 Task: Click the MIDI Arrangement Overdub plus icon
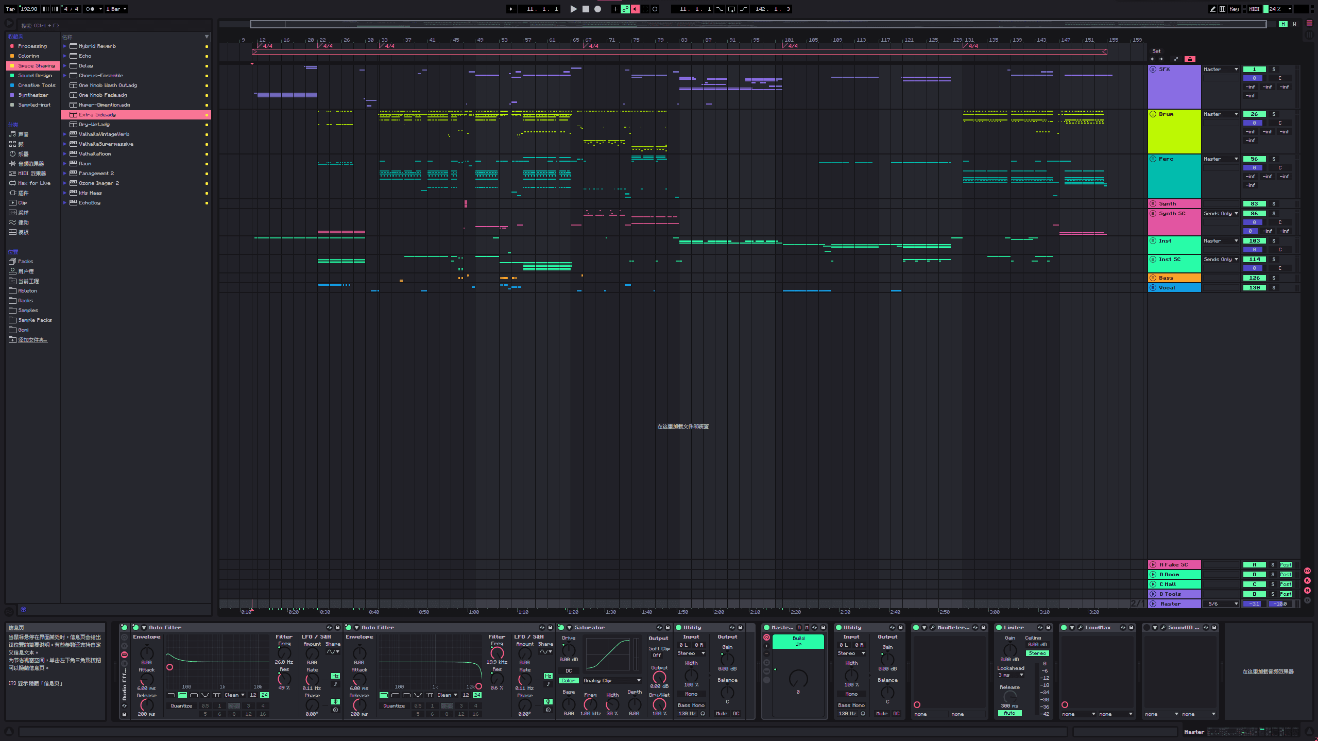coord(615,9)
